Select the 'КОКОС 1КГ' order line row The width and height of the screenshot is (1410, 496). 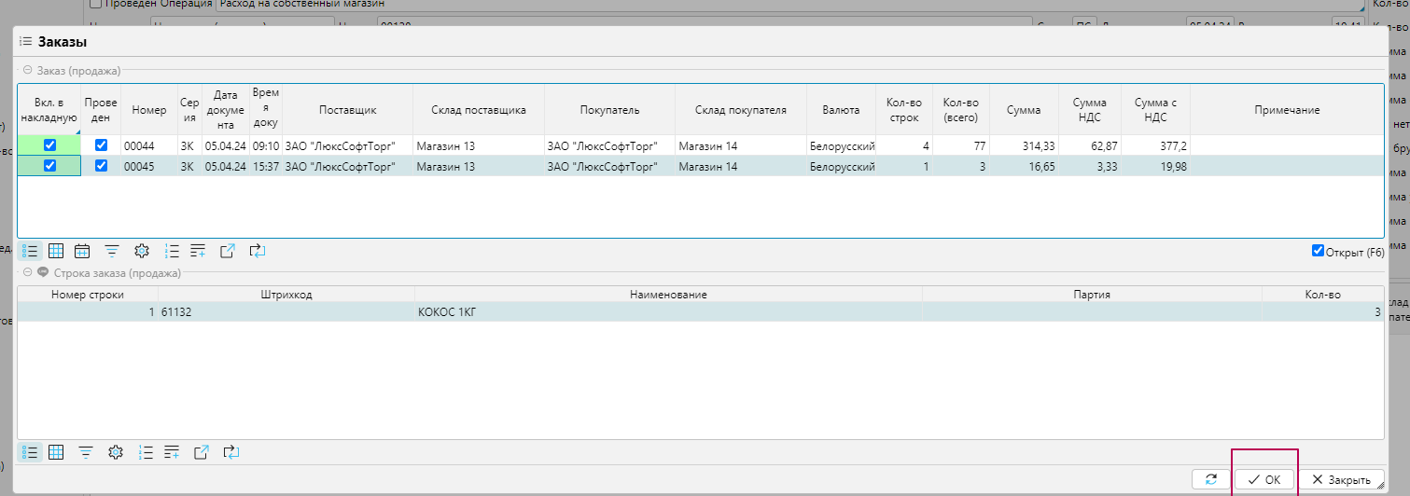[667, 312]
